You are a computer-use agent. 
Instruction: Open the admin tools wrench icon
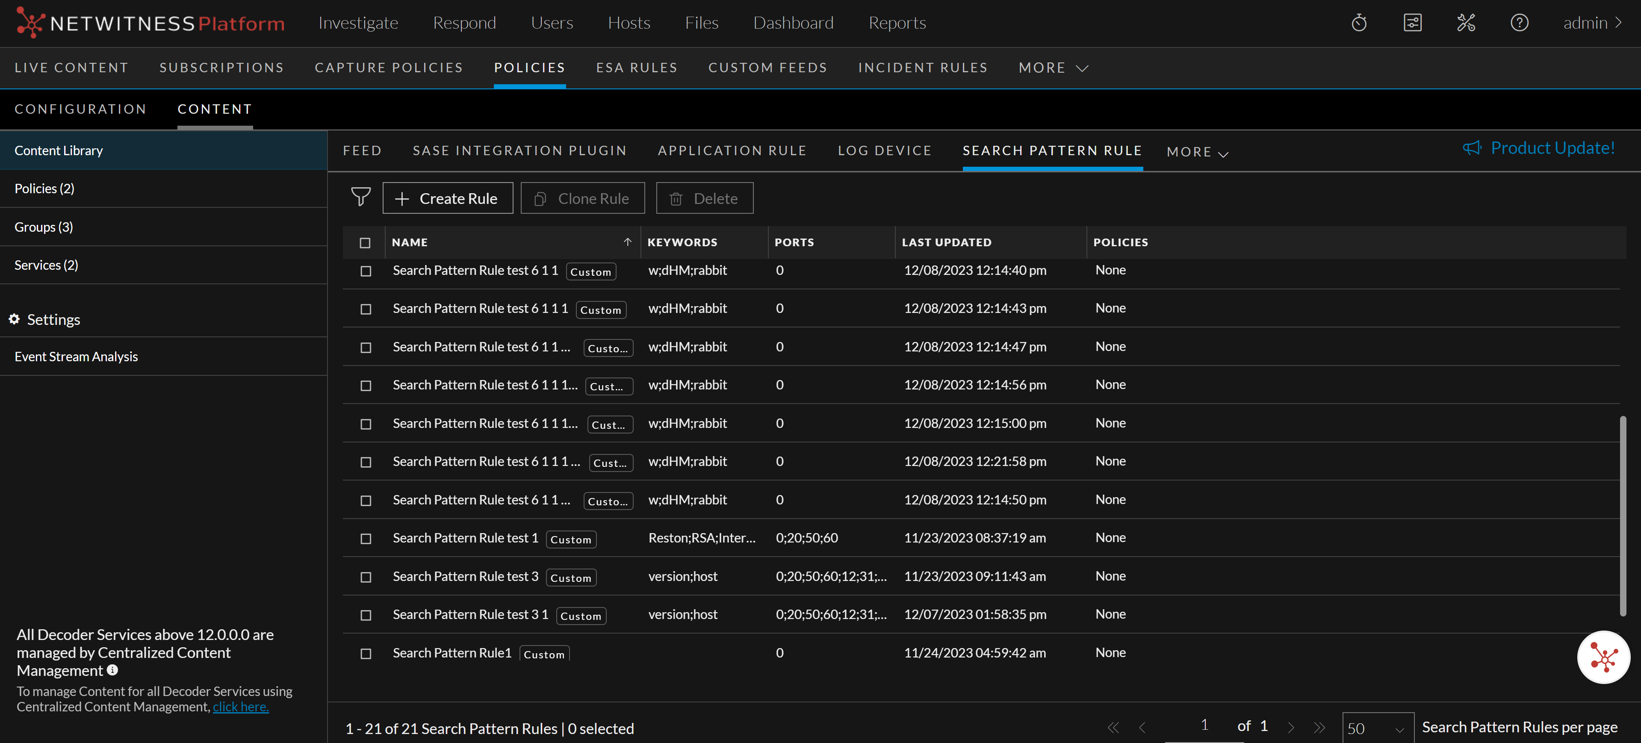point(1466,24)
